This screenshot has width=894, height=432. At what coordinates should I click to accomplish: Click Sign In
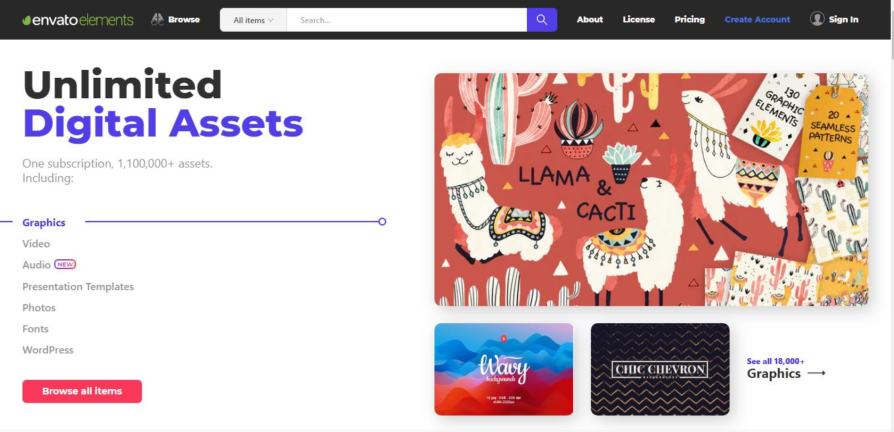843,19
